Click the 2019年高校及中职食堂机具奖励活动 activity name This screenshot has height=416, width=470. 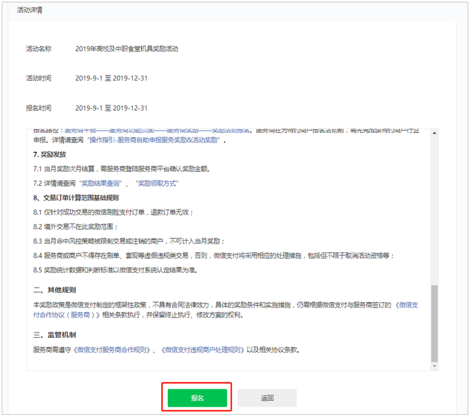[127, 49]
